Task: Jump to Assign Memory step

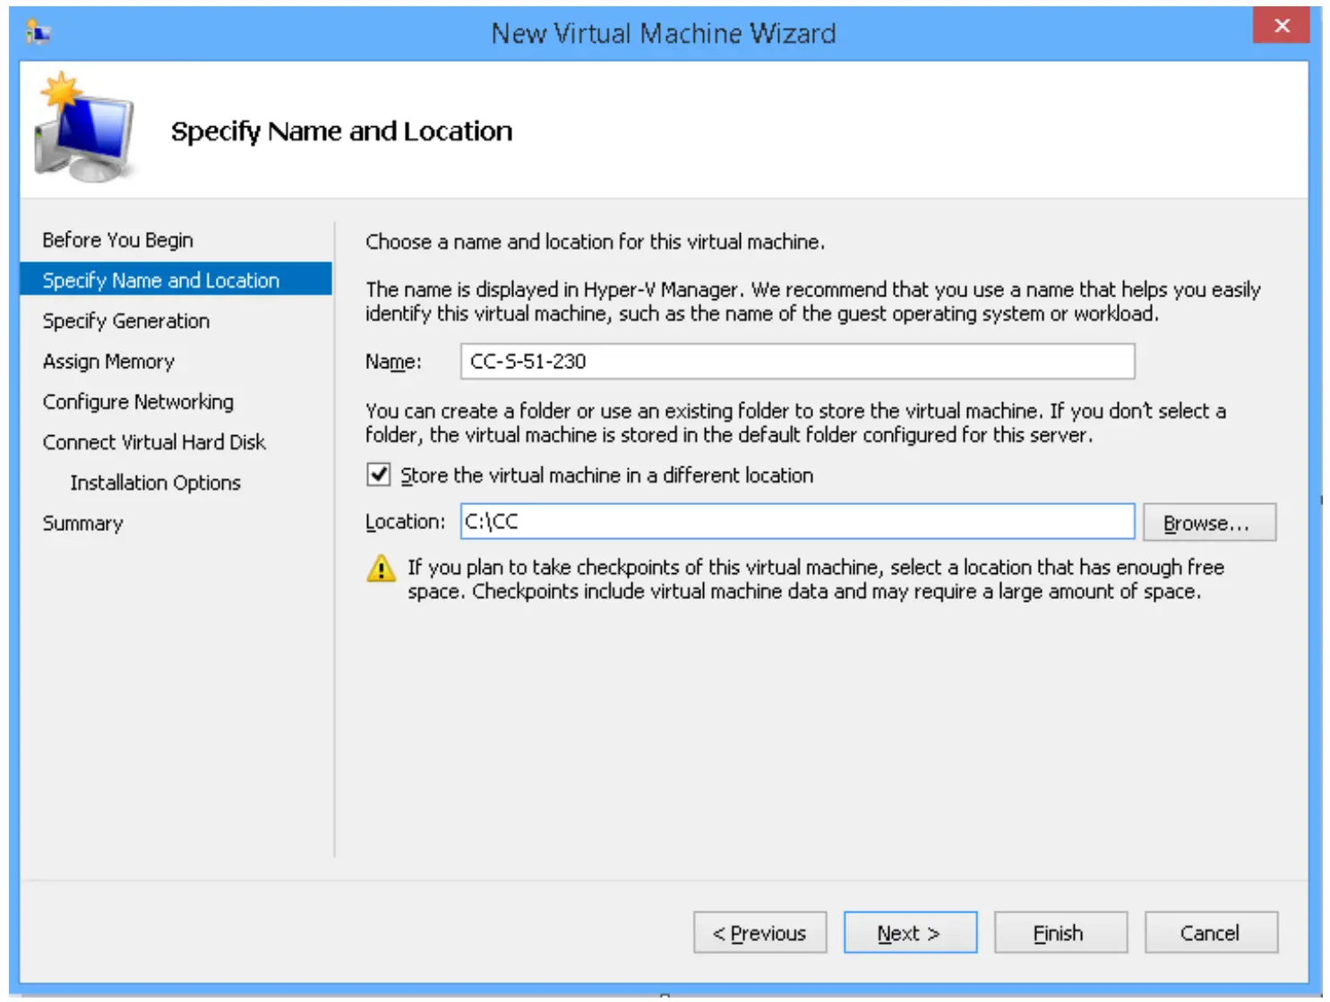Action: pos(108,361)
